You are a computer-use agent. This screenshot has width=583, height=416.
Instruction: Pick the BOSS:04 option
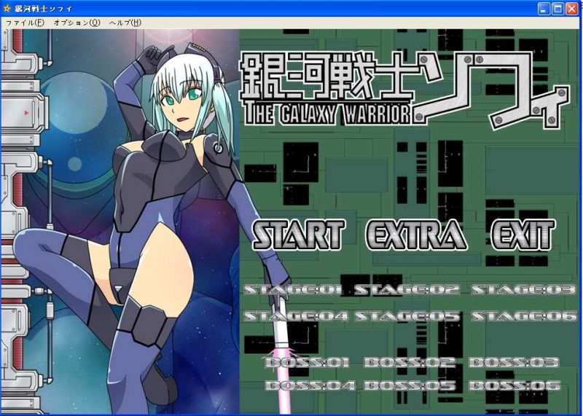pyautogui.click(x=310, y=385)
